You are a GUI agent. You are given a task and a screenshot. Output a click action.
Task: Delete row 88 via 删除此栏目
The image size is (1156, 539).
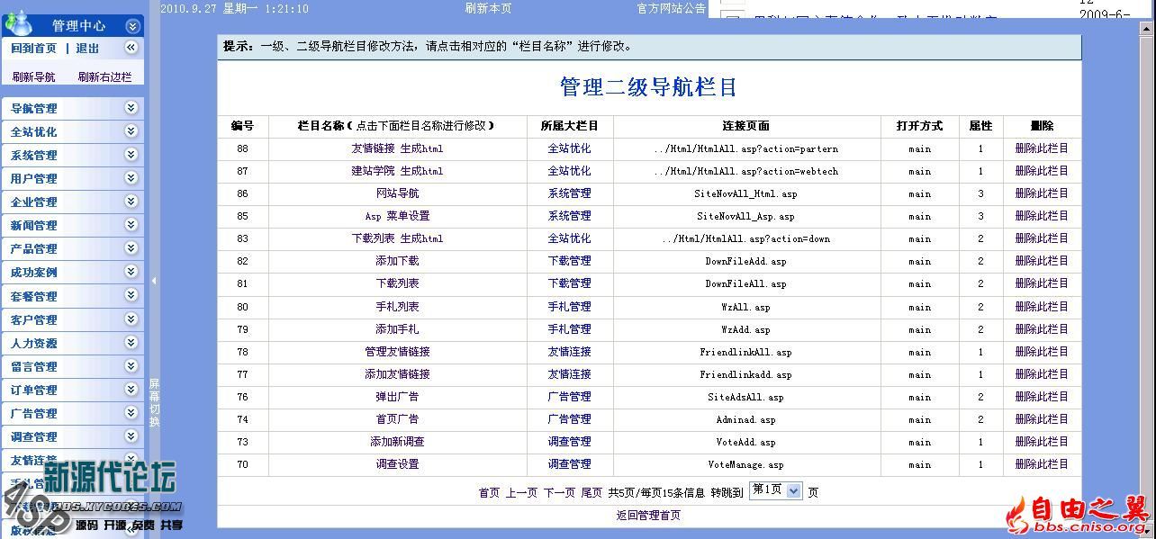pyautogui.click(x=1042, y=148)
